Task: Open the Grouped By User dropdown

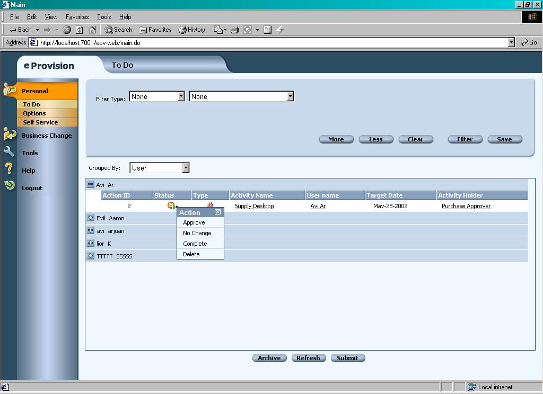Action: pos(186,168)
